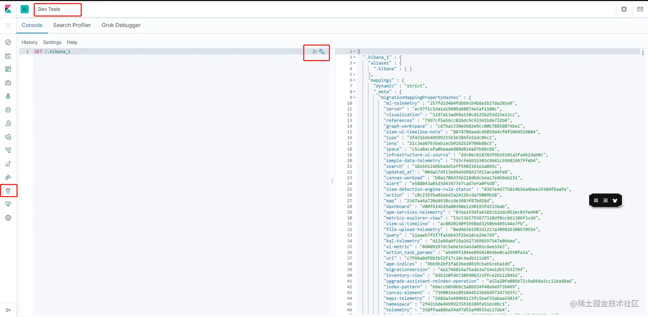Expand the side navigation menu
Image resolution: width=648 pixels, height=317 pixels.
8,310
